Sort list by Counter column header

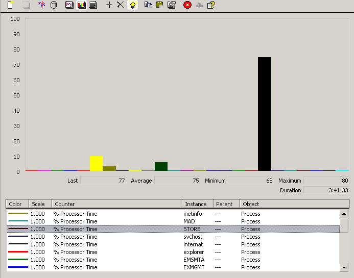coord(117,204)
